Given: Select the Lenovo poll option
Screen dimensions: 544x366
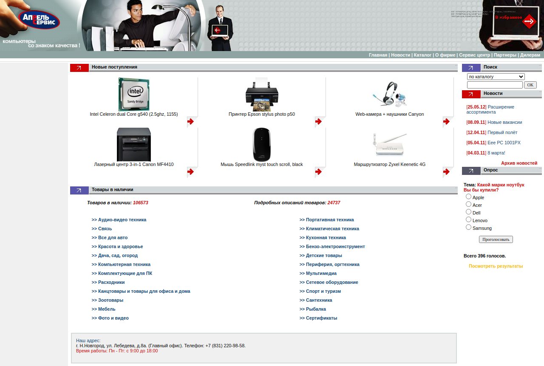Looking at the screenshot, I should pos(468,220).
